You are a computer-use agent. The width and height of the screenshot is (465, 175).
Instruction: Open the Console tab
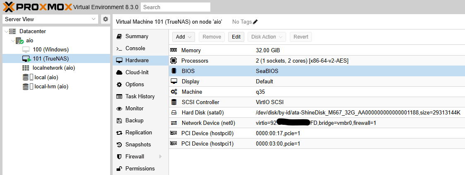[140, 49]
